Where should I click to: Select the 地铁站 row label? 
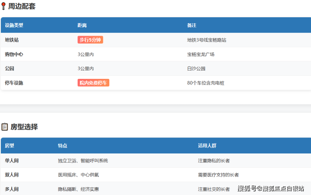point(12,40)
